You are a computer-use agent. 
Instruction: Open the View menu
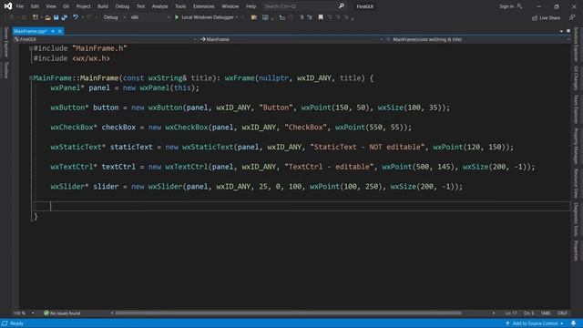[x=51, y=6]
